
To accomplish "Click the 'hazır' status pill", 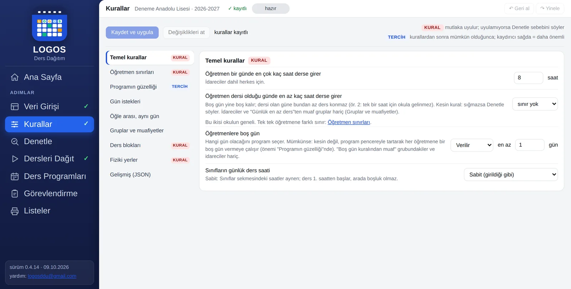I will pyautogui.click(x=271, y=9).
